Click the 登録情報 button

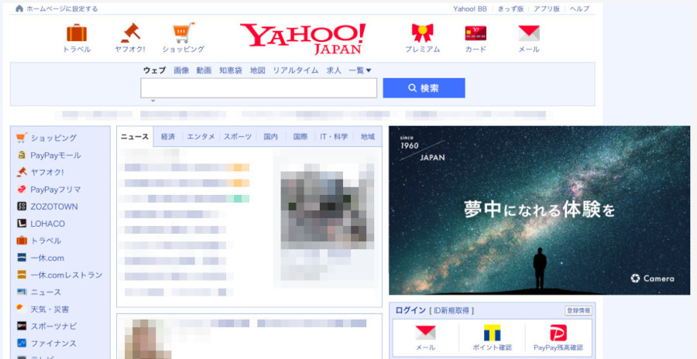coord(578,310)
